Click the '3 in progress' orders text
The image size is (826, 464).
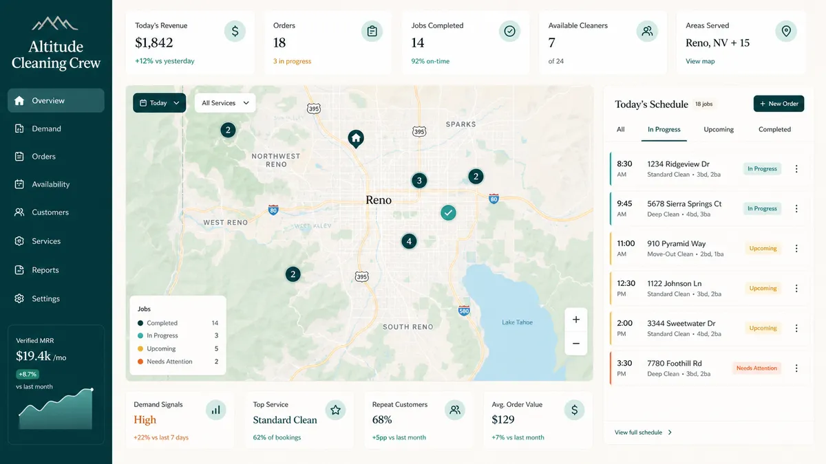pos(292,61)
